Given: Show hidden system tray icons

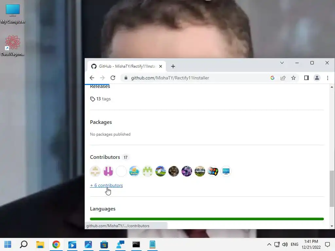Looking at the screenshot, I should click(x=269, y=244).
